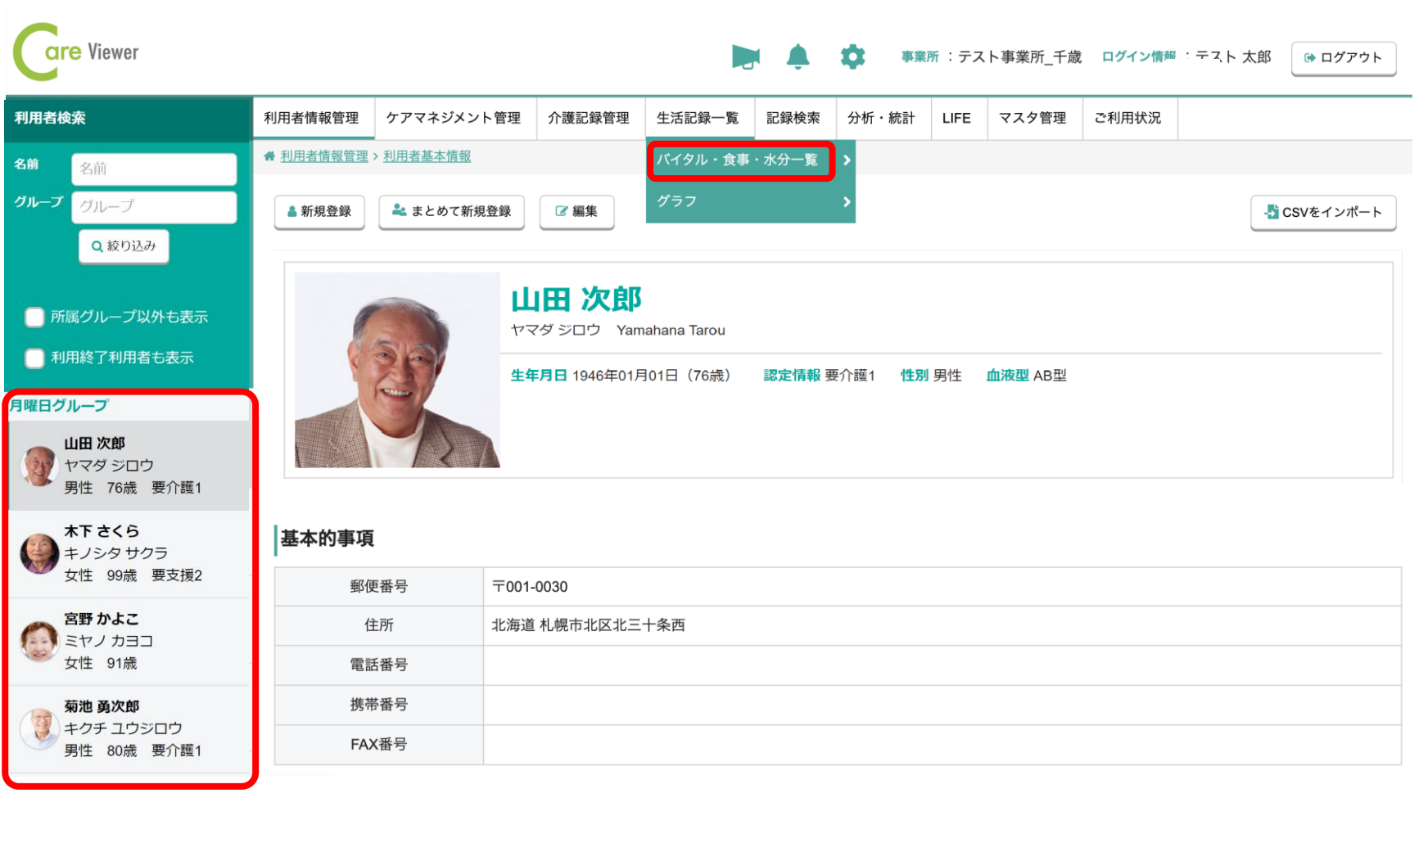Click 宮野 かよこ's avatar photo
The image size is (1428, 861).
[x=39, y=641]
